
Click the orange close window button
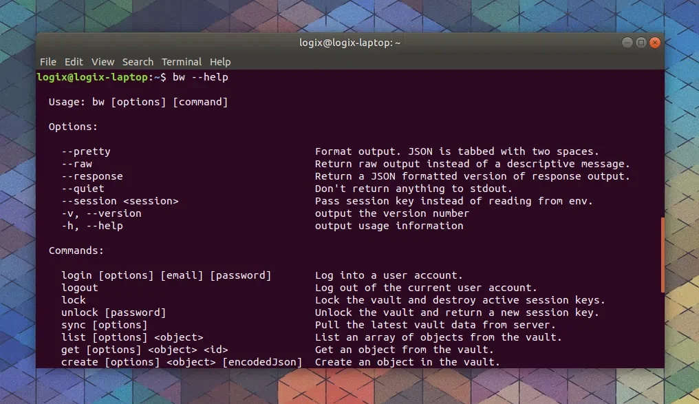(x=654, y=42)
